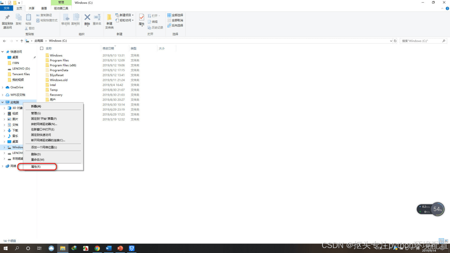Expand the OneDrive tree node
Image resolution: width=450 pixels, height=253 pixels.
pyautogui.click(x=3, y=87)
